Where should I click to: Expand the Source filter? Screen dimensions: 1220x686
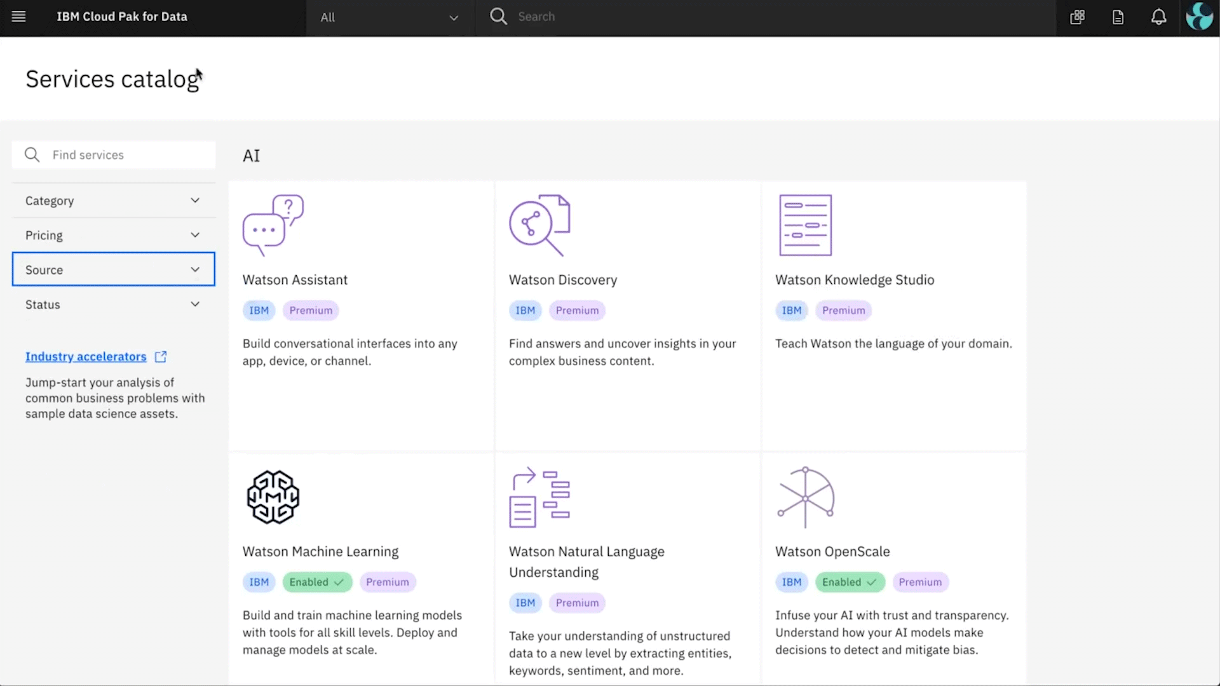coord(114,269)
